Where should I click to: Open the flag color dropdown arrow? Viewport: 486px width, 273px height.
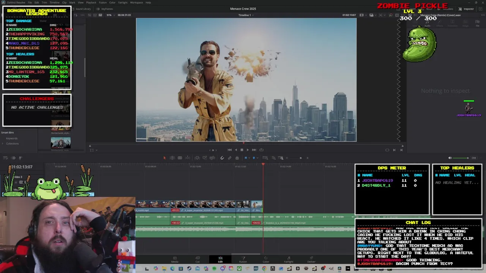coord(249,158)
